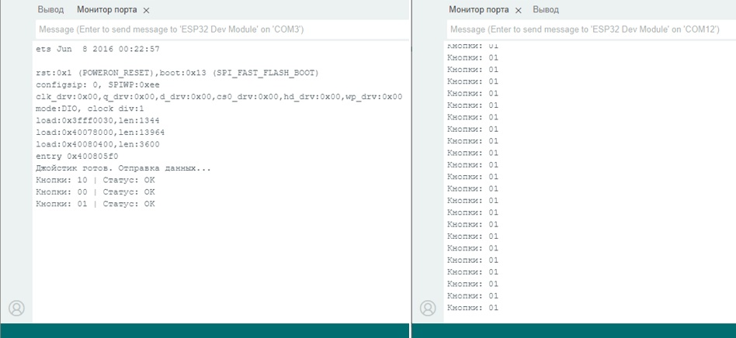The width and height of the screenshot is (736, 338).
Task: Click the 'configsip: 0, SPIWP:0xee' line
Action: tap(98, 84)
